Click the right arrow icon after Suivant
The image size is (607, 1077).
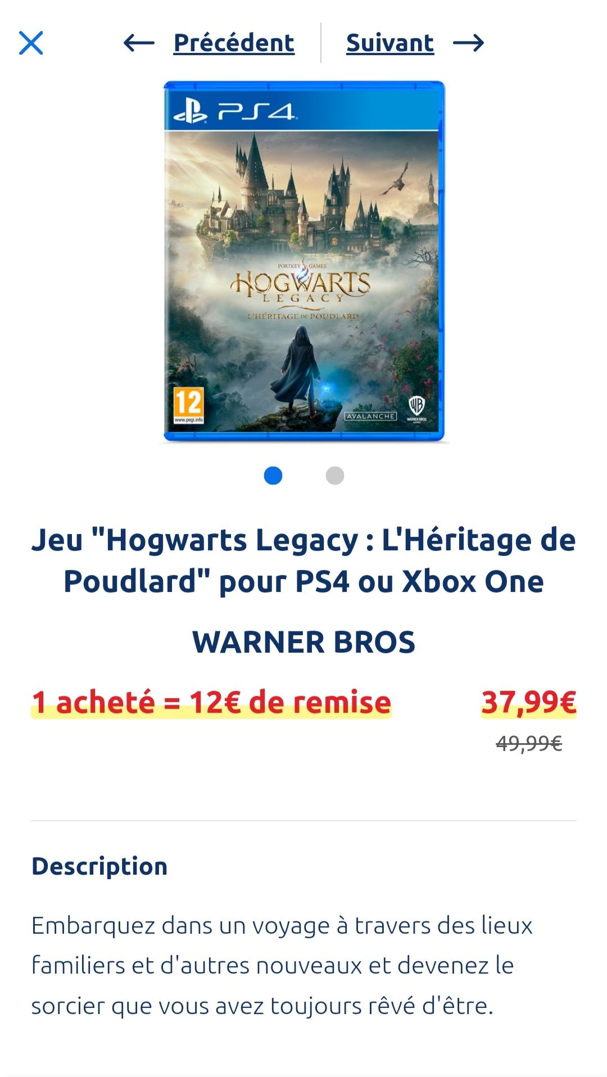tap(469, 43)
